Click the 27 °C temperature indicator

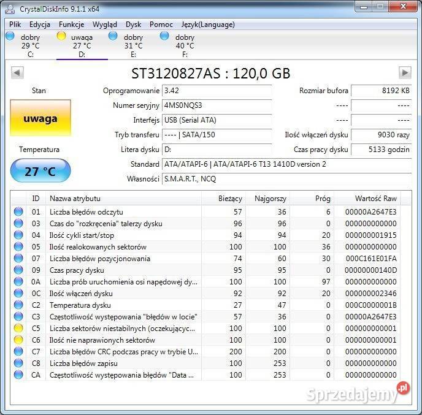pyautogui.click(x=40, y=171)
